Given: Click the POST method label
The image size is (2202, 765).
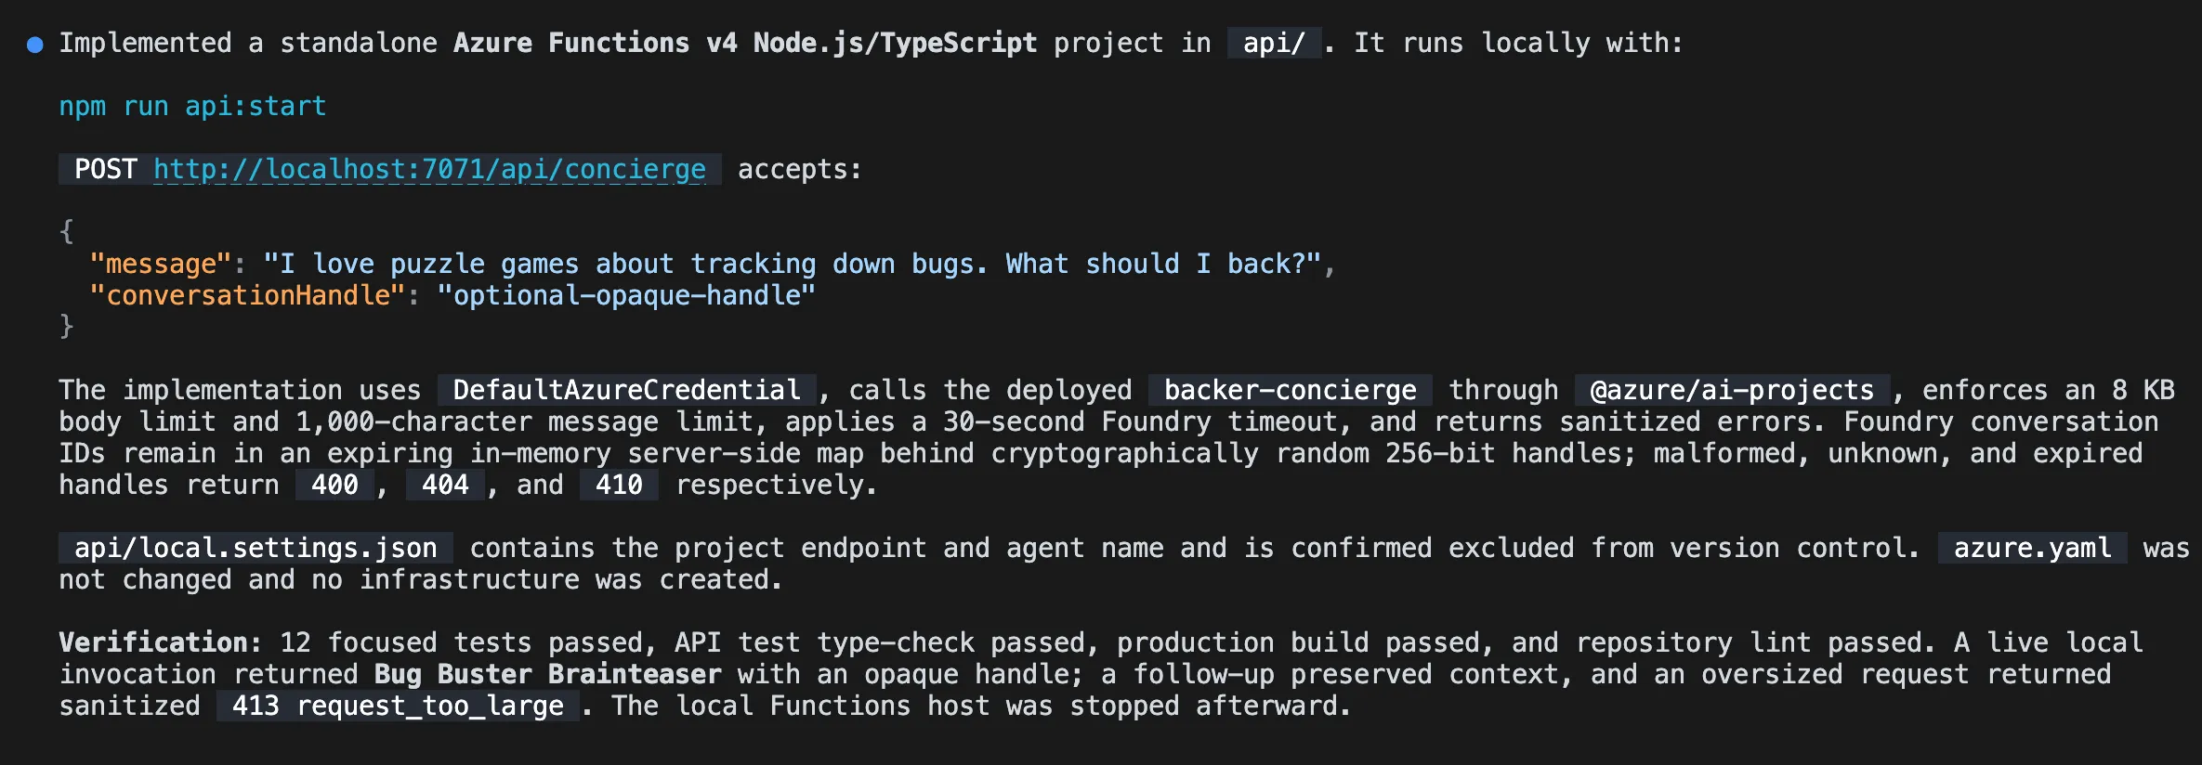Looking at the screenshot, I should [x=106, y=169].
